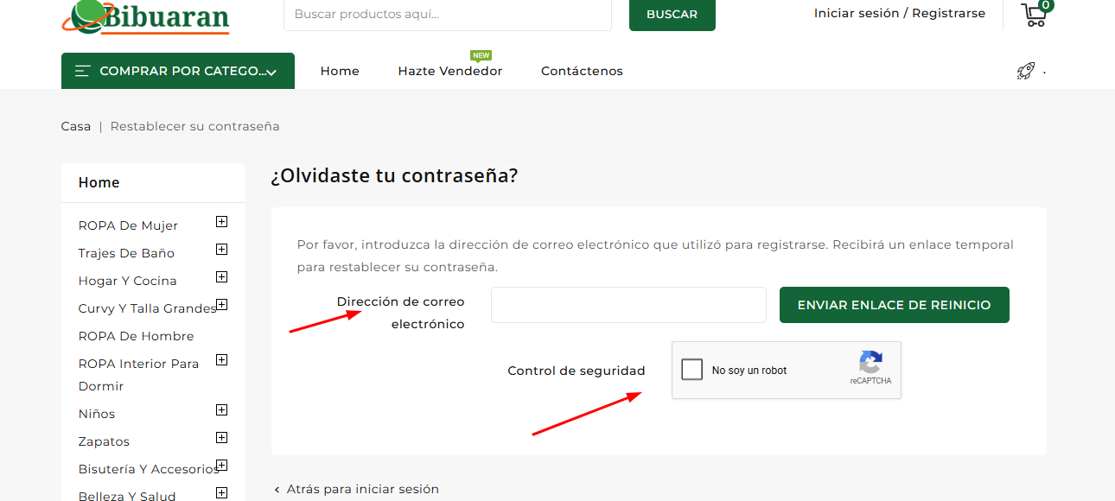
Task: Open the Contáctenos page
Action: [582, 71]
